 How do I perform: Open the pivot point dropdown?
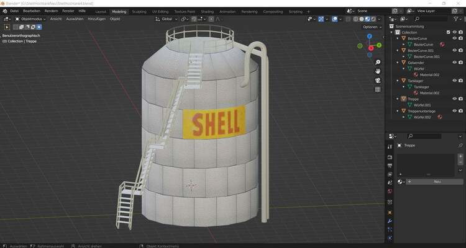pyautogui.click(x=185, y=19)
